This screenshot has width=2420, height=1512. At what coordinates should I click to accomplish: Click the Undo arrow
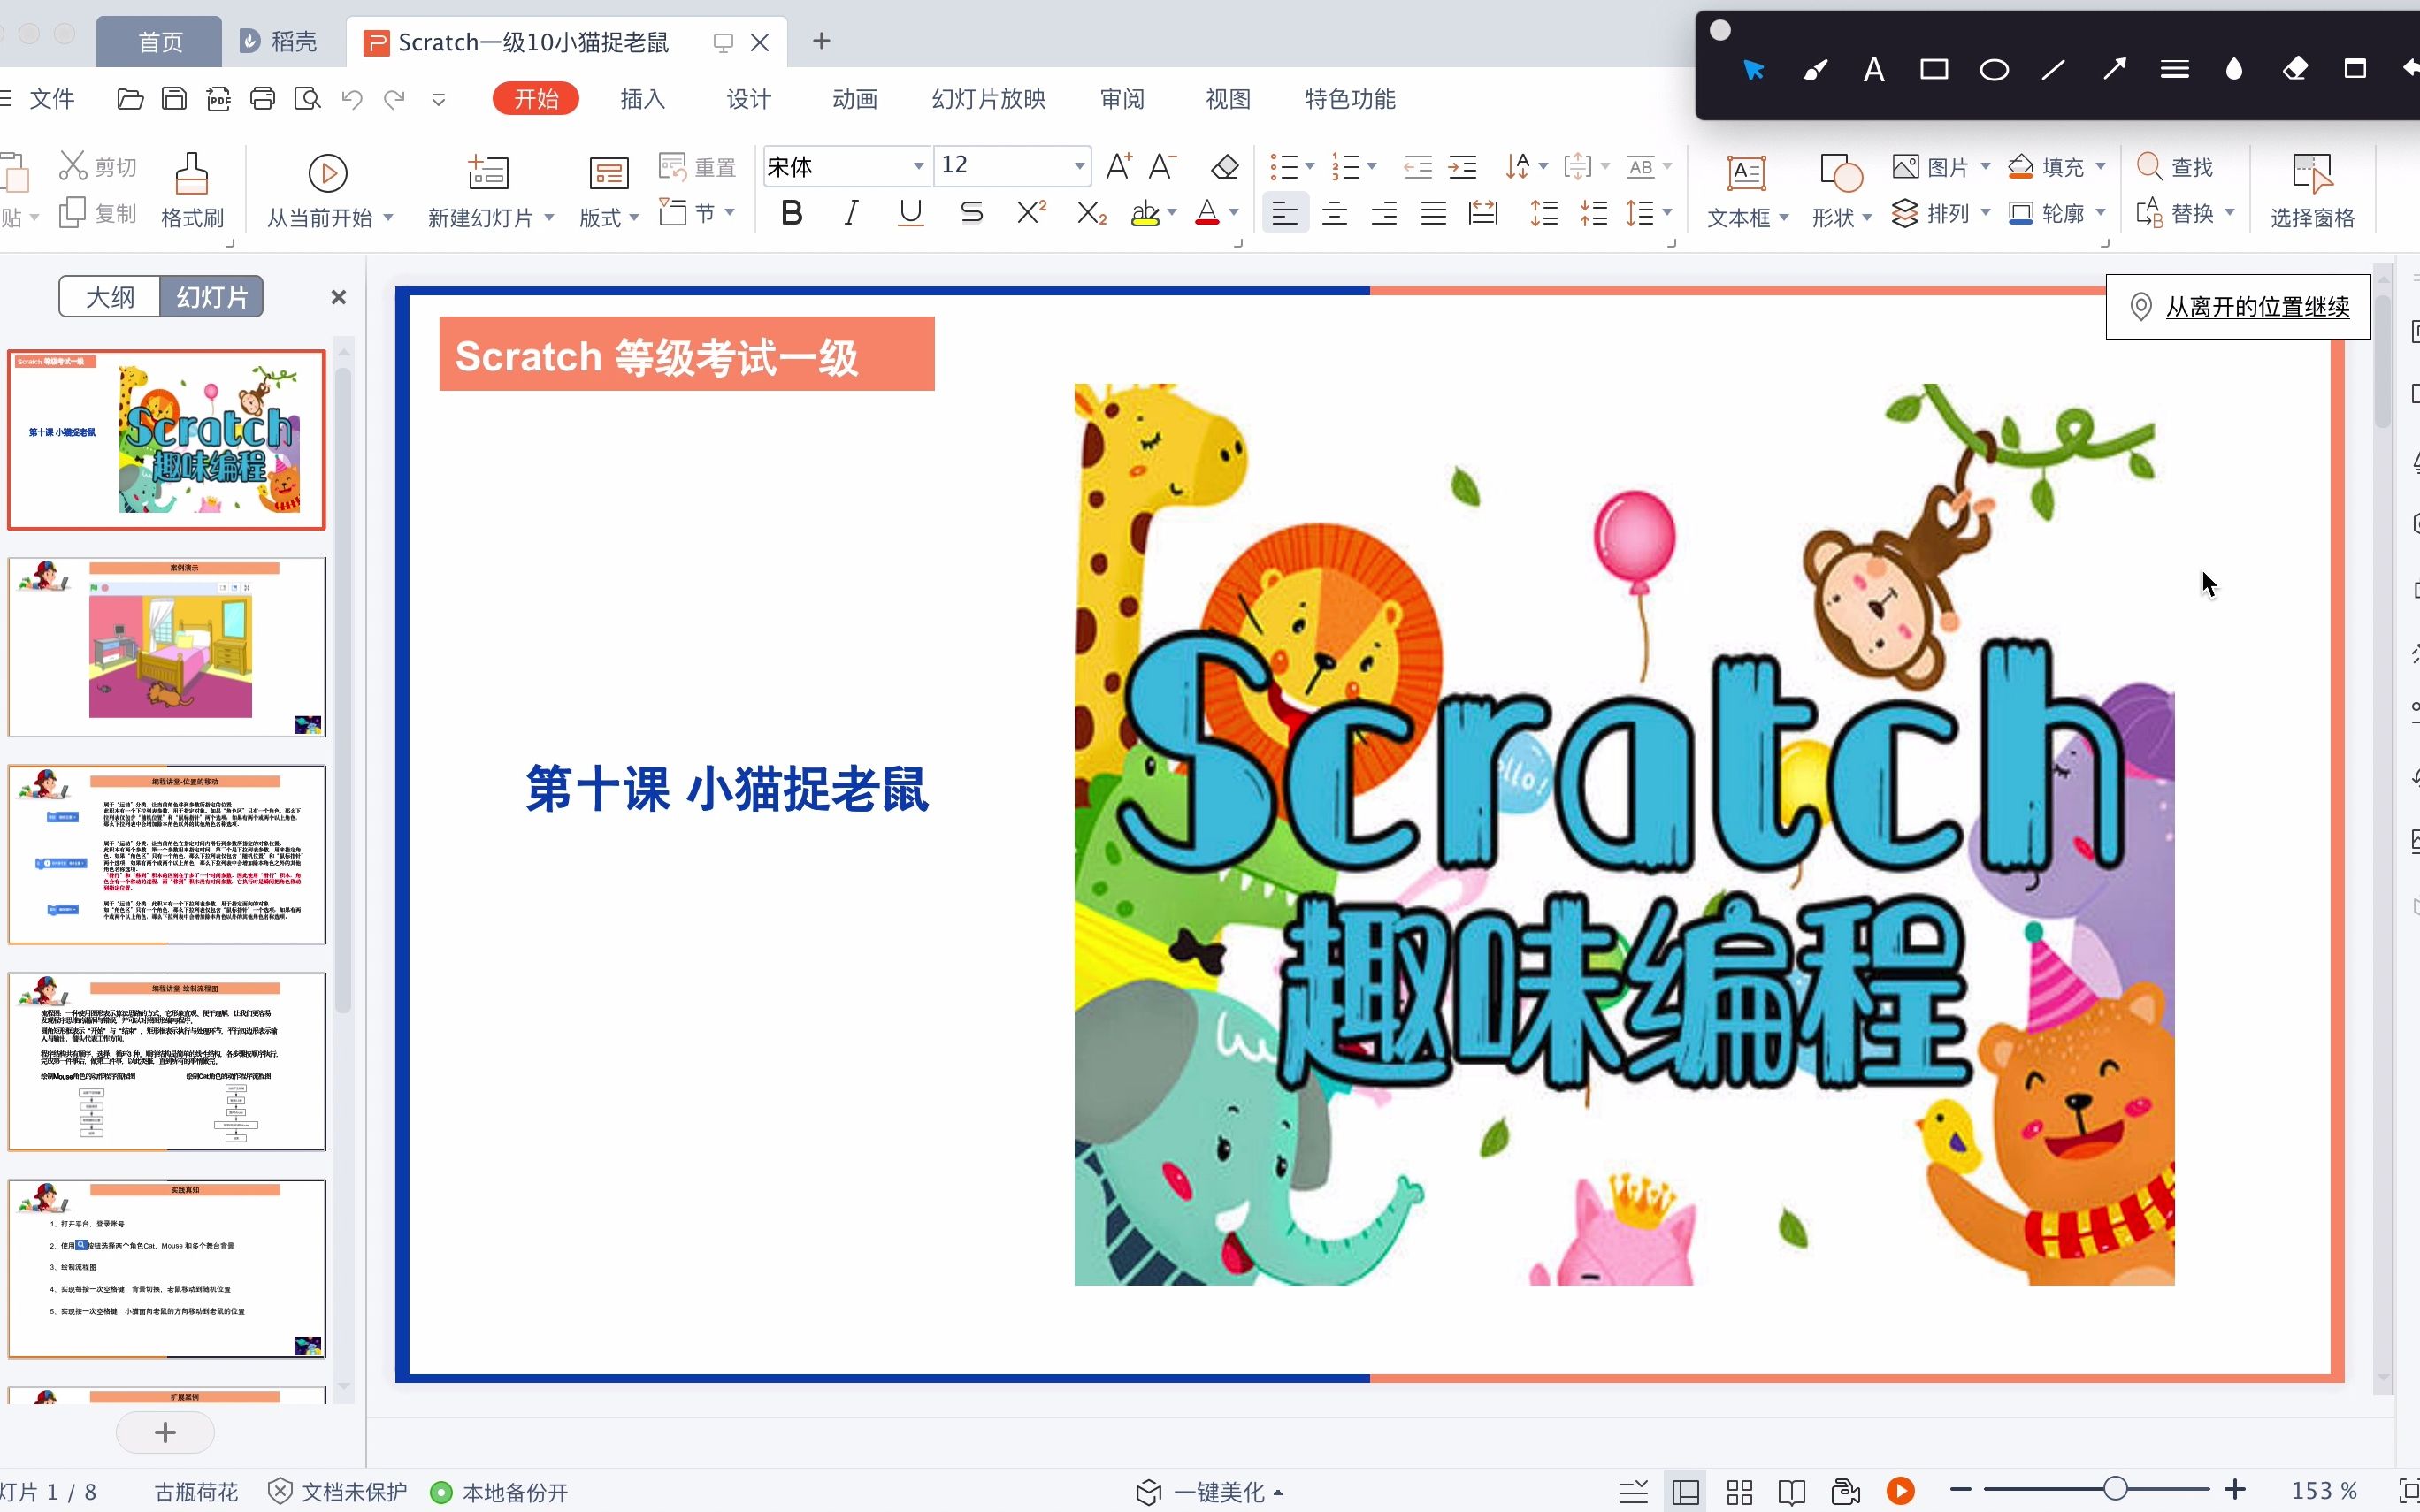coord(351,99)
